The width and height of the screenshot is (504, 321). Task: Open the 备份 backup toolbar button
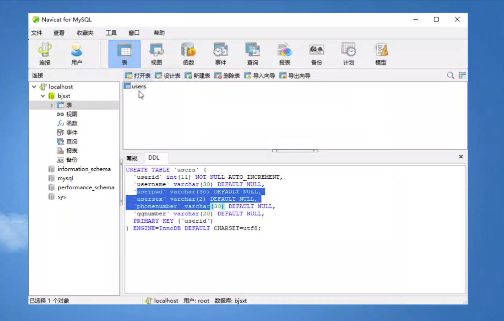click(317, 54)
